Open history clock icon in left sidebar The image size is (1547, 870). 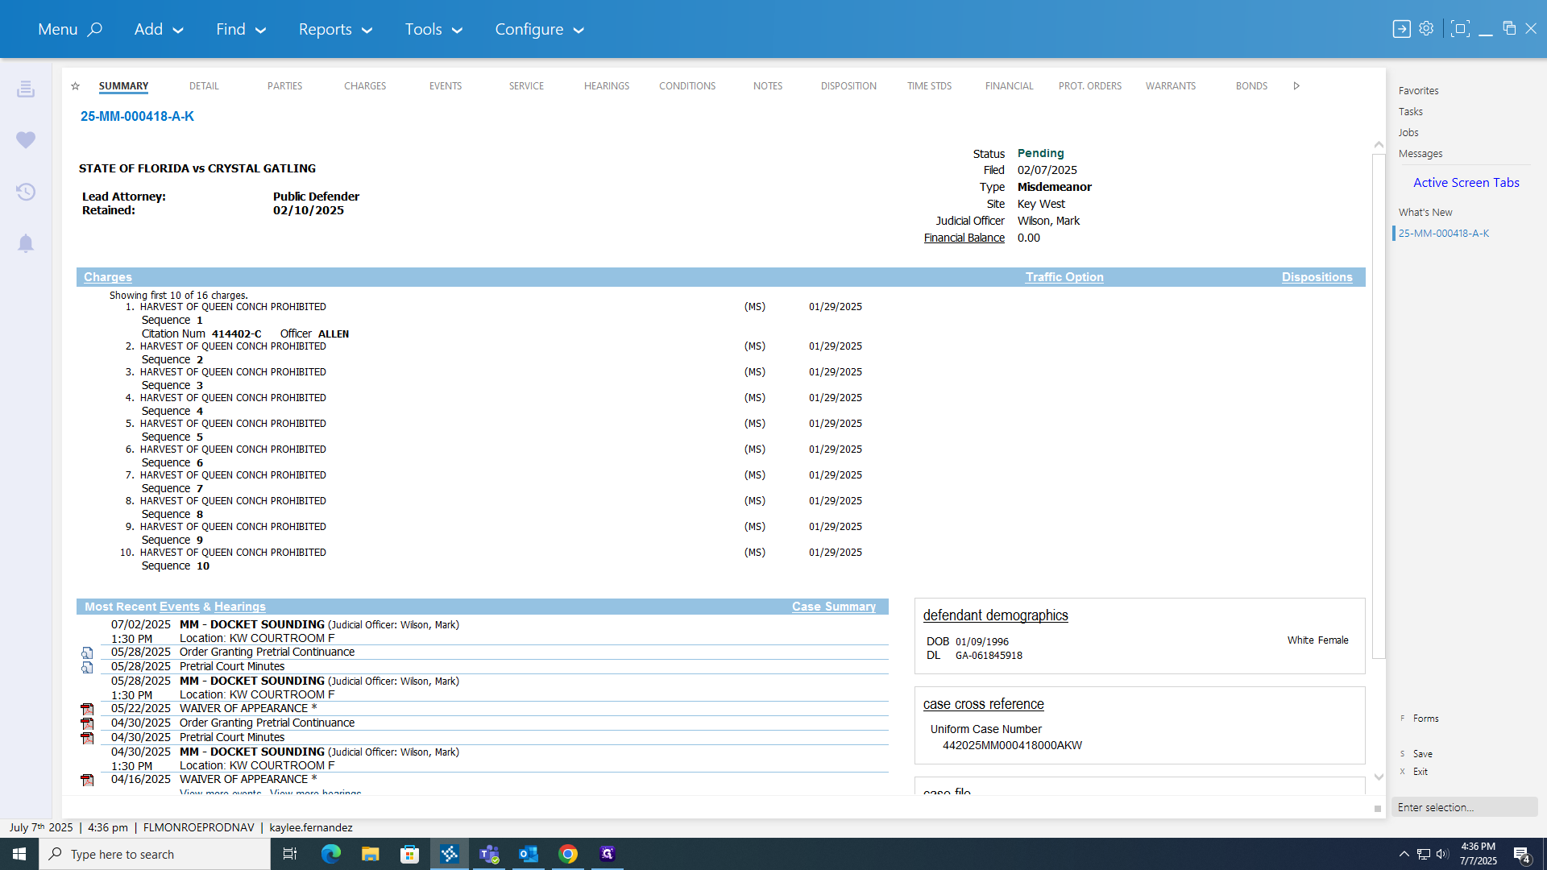[26, 192]
